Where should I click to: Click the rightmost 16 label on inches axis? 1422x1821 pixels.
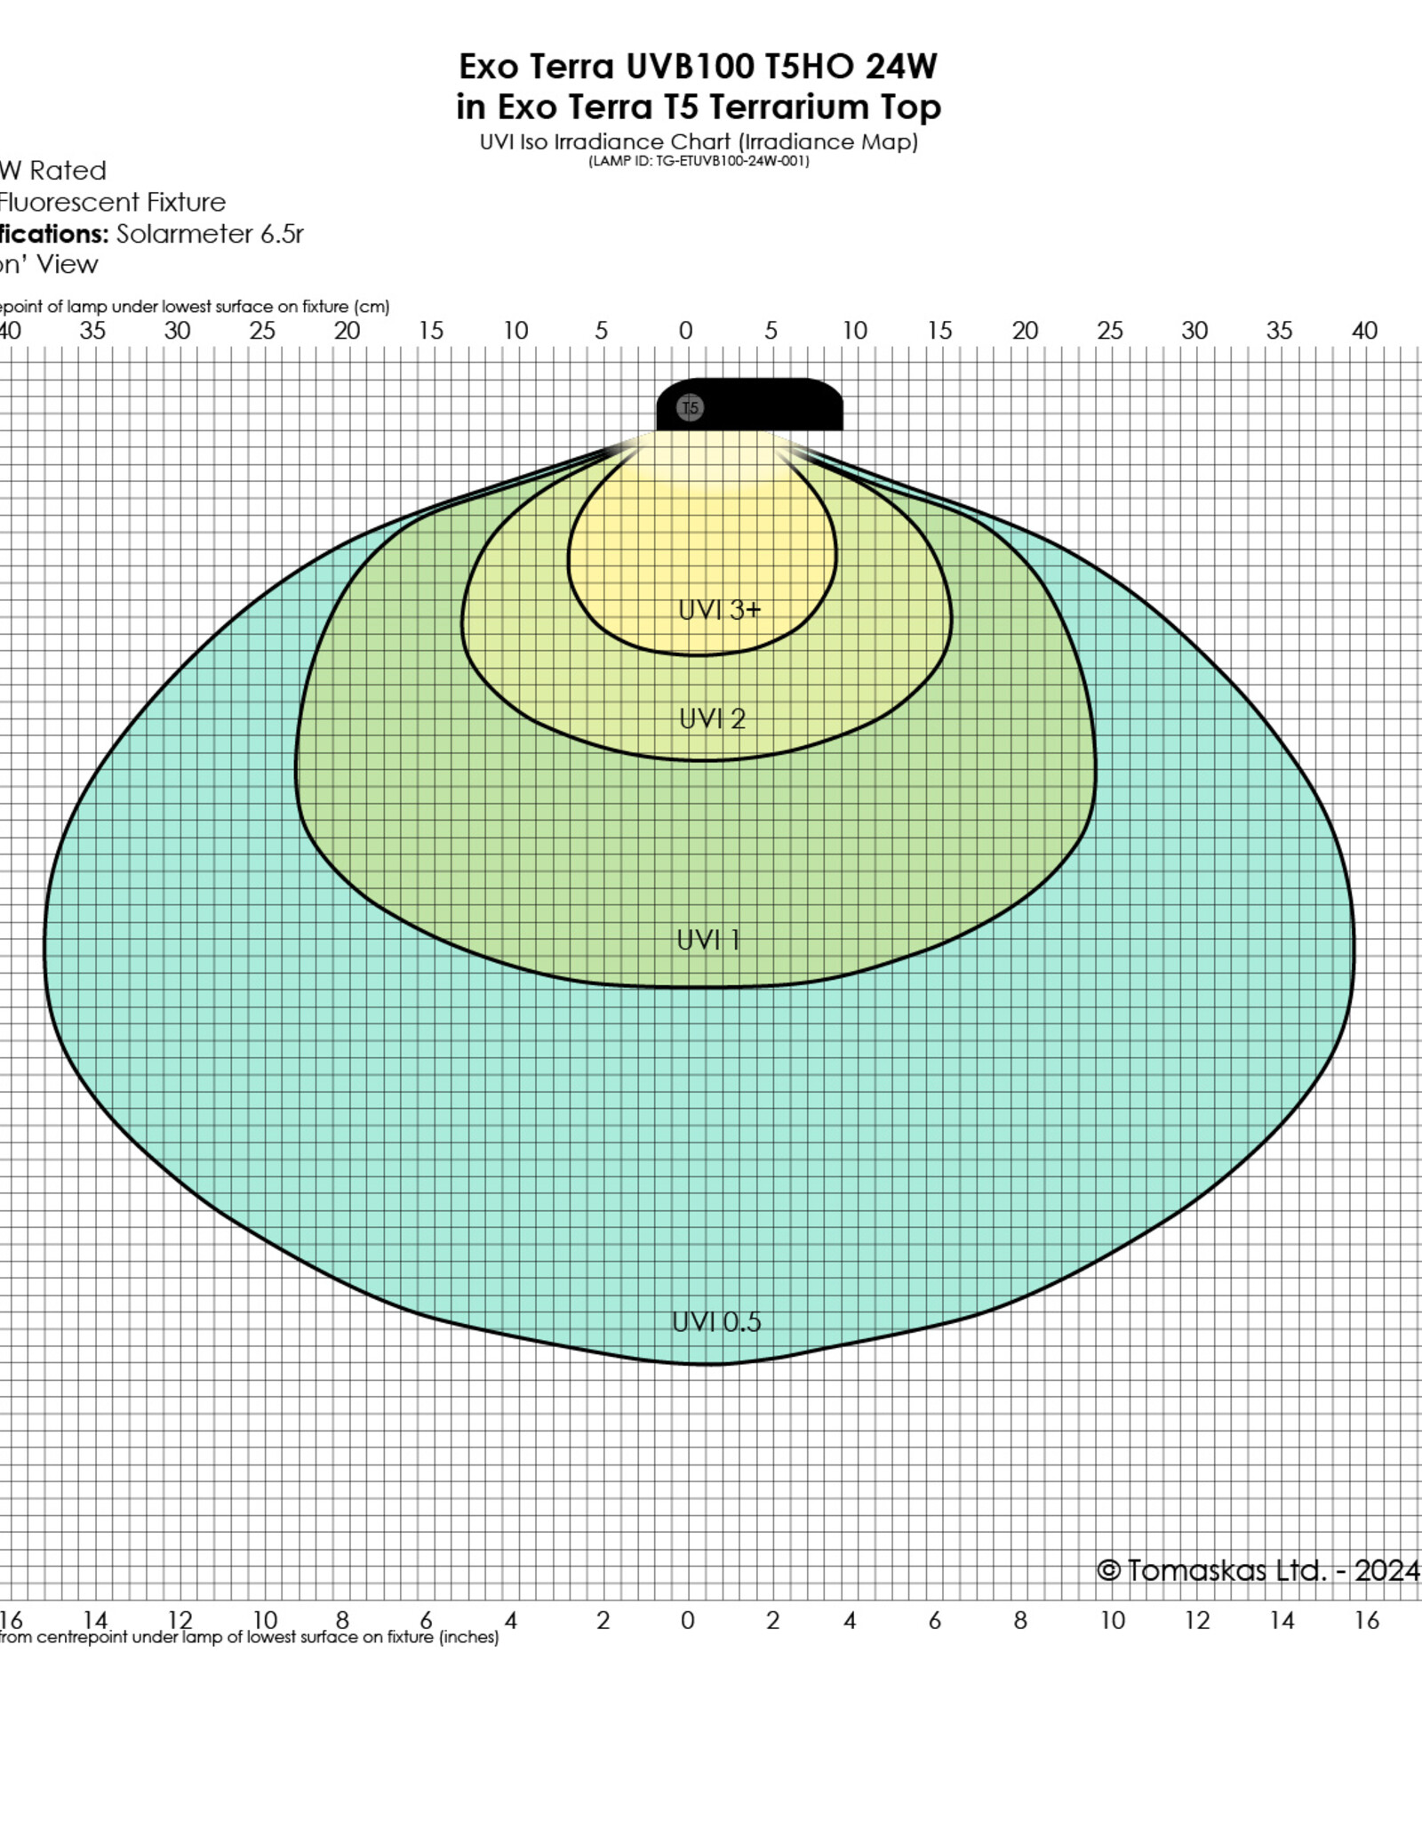1366,1621
